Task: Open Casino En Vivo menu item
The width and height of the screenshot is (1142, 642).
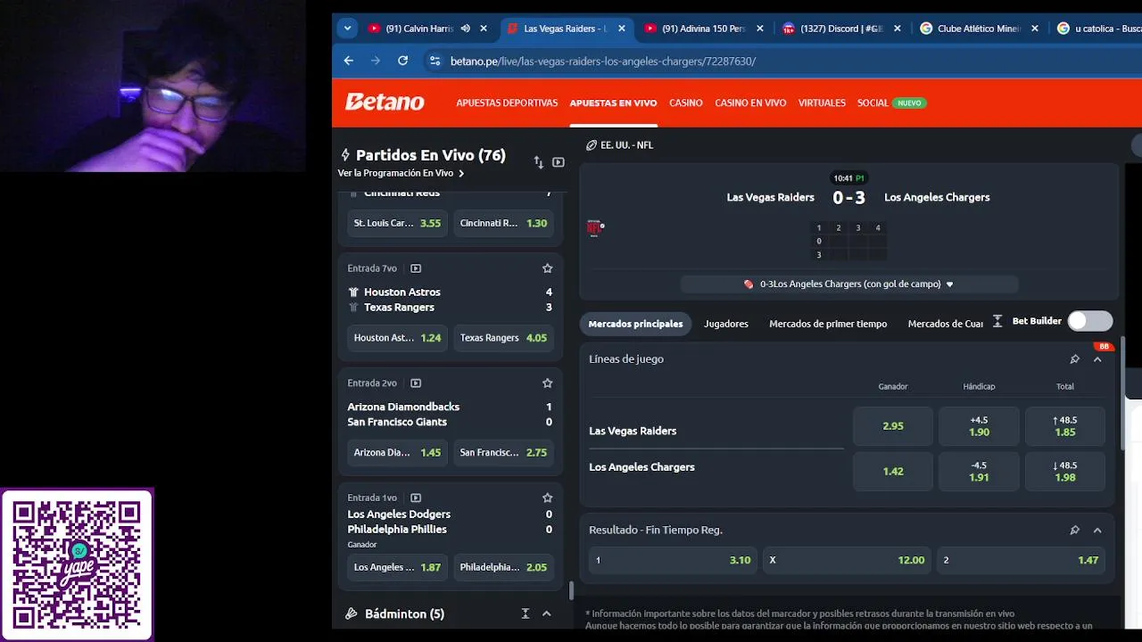Action: point(750,103)
